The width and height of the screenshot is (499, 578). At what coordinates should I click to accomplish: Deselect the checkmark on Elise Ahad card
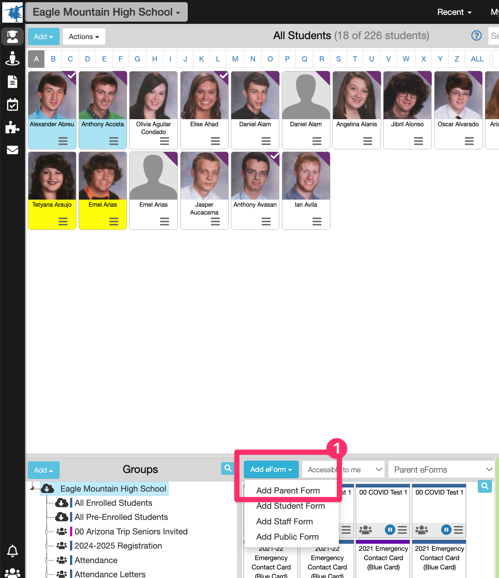223,76
